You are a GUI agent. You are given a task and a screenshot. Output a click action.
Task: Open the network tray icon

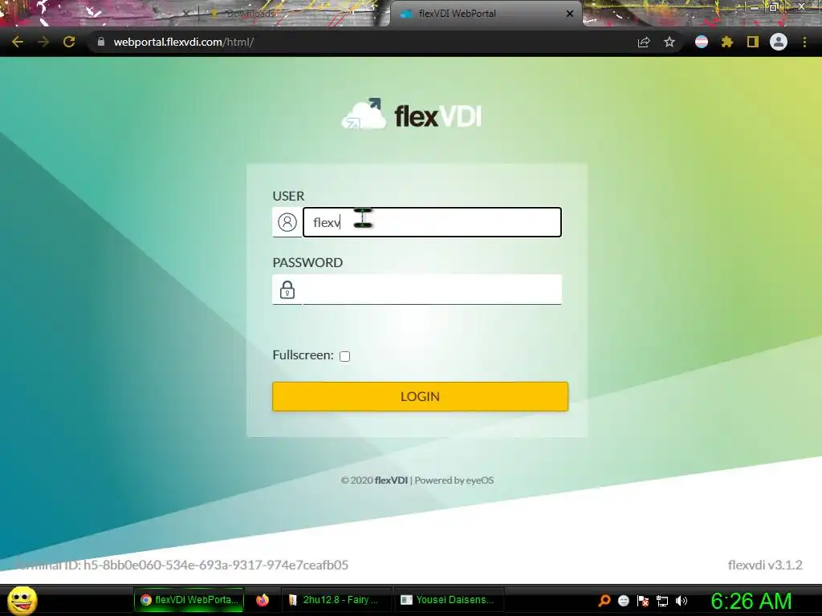click(x=662, y=601)
